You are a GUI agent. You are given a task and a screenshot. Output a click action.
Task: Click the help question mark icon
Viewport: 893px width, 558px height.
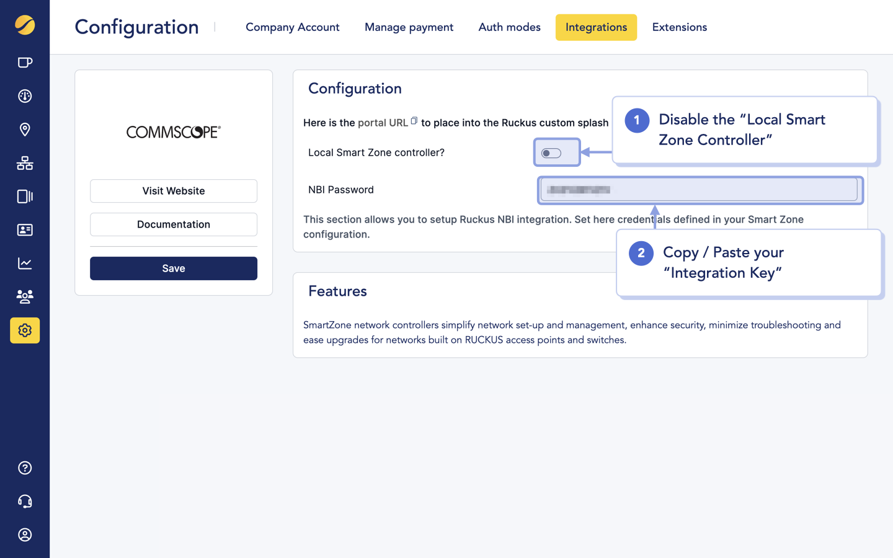pos(25,467)
